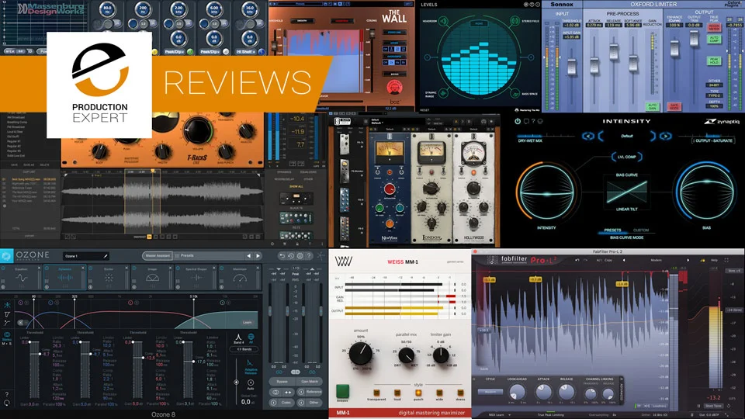Click the Boz face logo in The Wall
745x419 pixels.
(394, 88)
